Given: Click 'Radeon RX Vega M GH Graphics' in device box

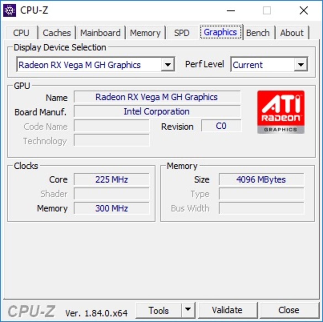Looking at the screenshot, I should [80, 65].
